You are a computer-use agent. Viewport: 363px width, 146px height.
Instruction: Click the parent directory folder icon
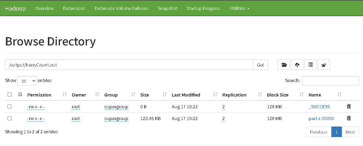[284, 65]
